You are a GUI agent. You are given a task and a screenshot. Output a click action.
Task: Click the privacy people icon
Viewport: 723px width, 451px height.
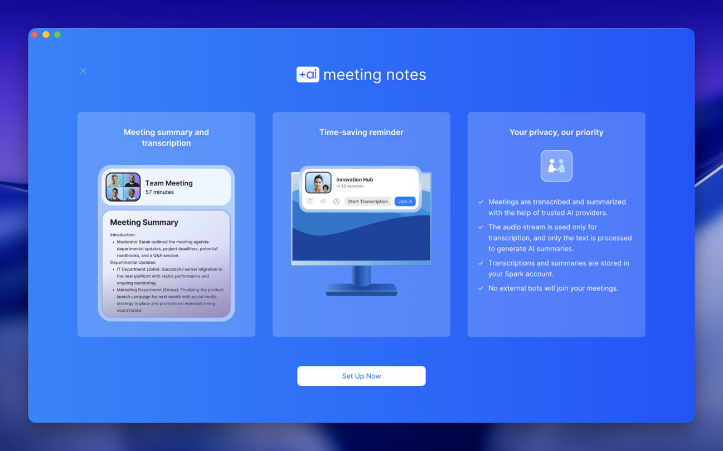coord(556,166)
